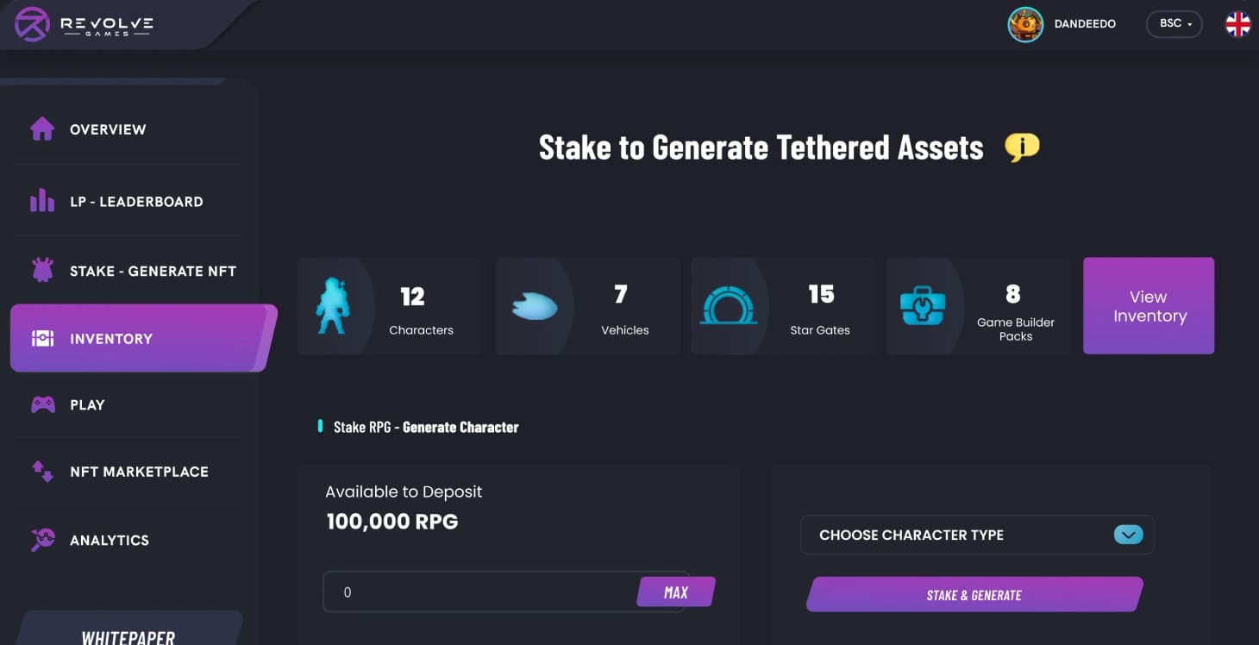Click the Play gamepad icon

pyautogui.click(x=42, y=404)
